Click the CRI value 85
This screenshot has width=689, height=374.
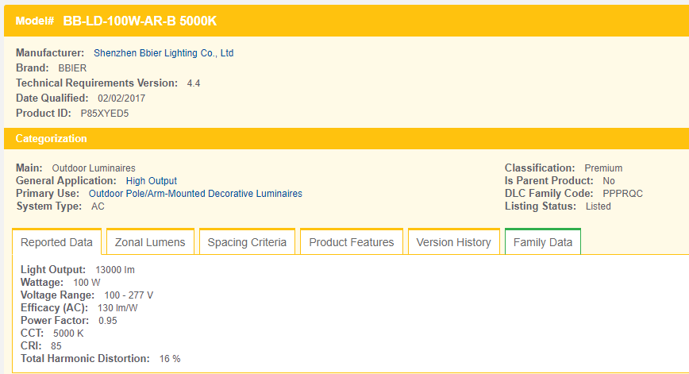56,346
